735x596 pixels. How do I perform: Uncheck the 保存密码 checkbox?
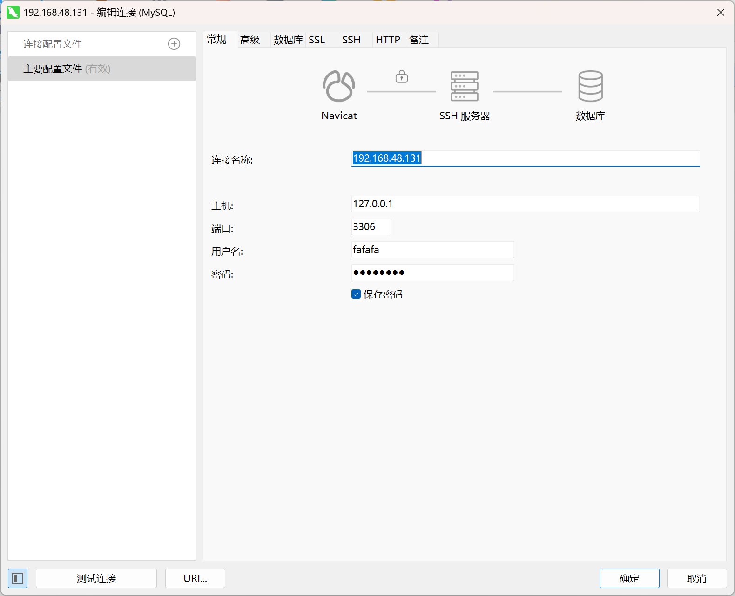tap(356, 294)
